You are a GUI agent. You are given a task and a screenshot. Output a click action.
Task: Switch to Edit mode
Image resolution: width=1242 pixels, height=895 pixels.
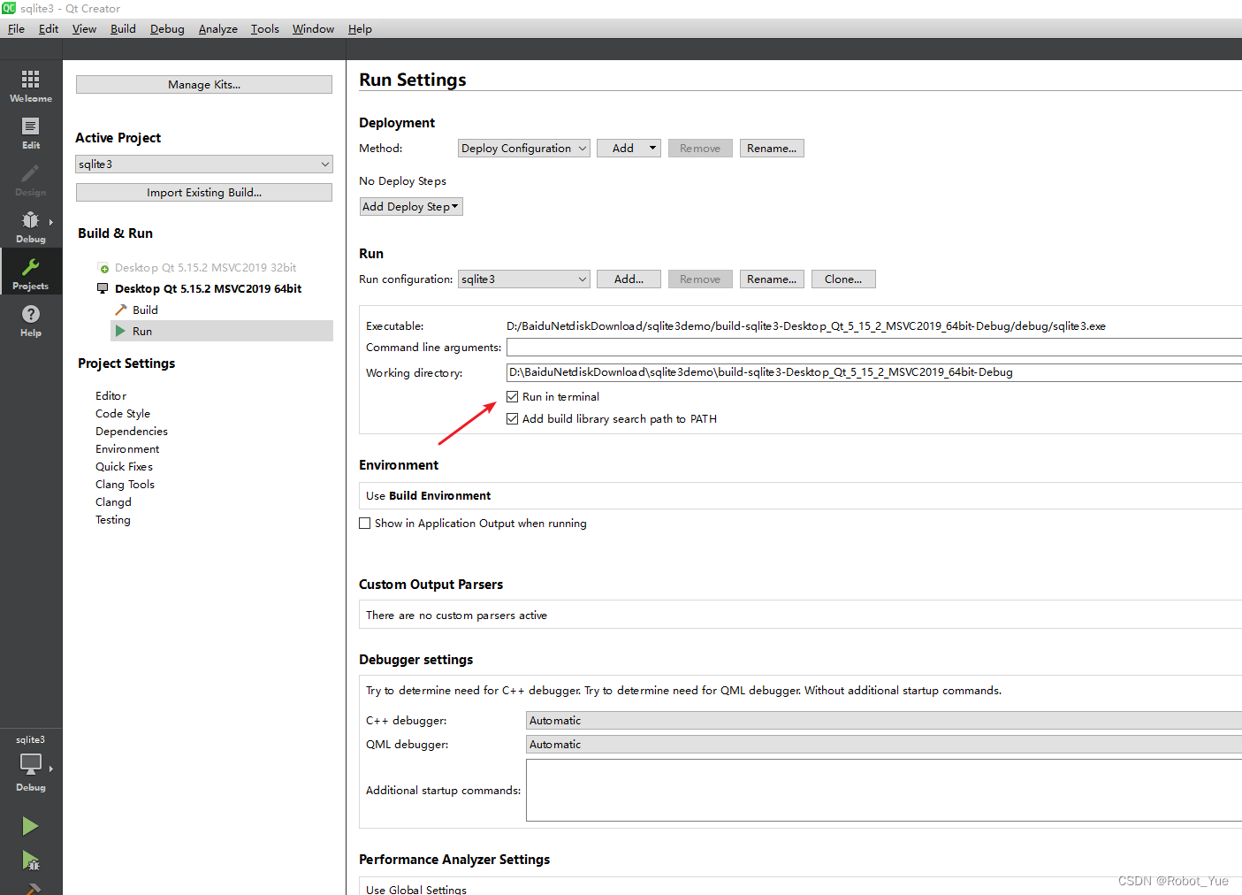[31, 133]
